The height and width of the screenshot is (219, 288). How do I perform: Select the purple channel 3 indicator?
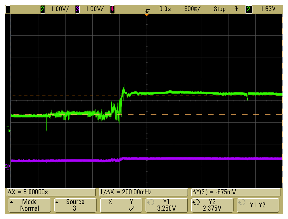pyautogui.click(x=77, y=9)
